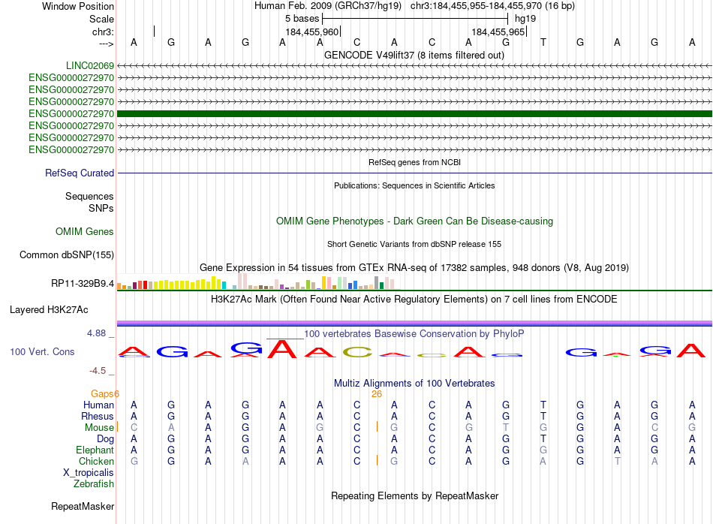
Task: Click the 5 bases scale bar
Action: 415,19
